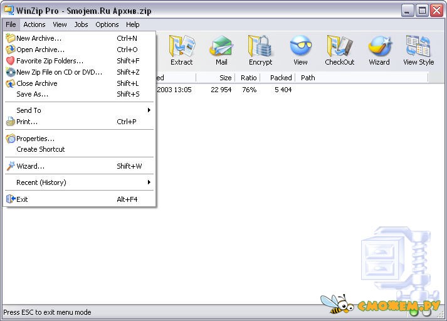The image size is (447, 321).
Task: Click the New Archive folder icon in menu
Action: 10,38
